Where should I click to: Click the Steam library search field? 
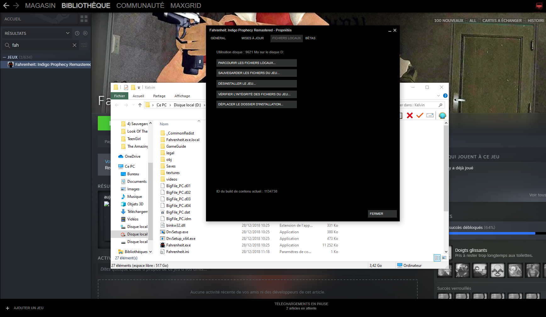[41, 45]
